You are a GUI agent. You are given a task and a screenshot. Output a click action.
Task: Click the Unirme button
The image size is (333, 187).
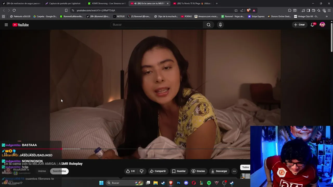coord(42,171)
